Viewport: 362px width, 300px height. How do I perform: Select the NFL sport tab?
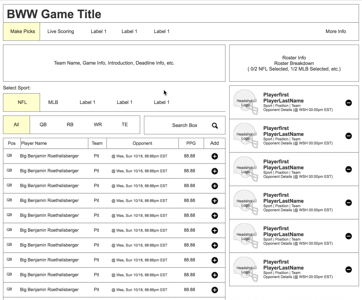pyautogui.click(x=22, y=102)
